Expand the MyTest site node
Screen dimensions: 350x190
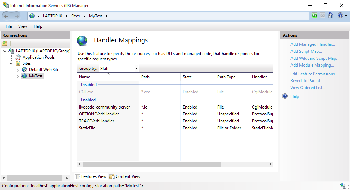[x=18, y=76]
